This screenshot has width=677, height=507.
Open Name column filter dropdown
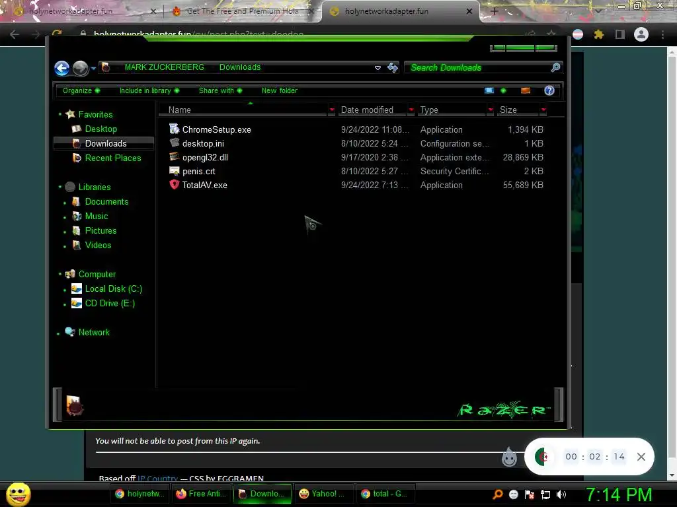332,110
